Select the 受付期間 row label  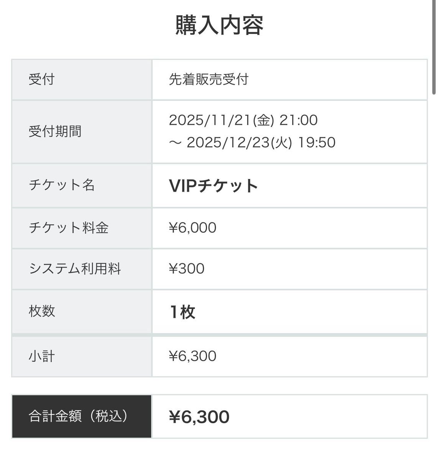[55, 131]
